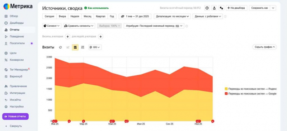Select the Неделя period
The image size is (287, 131).
click(75, 16)
